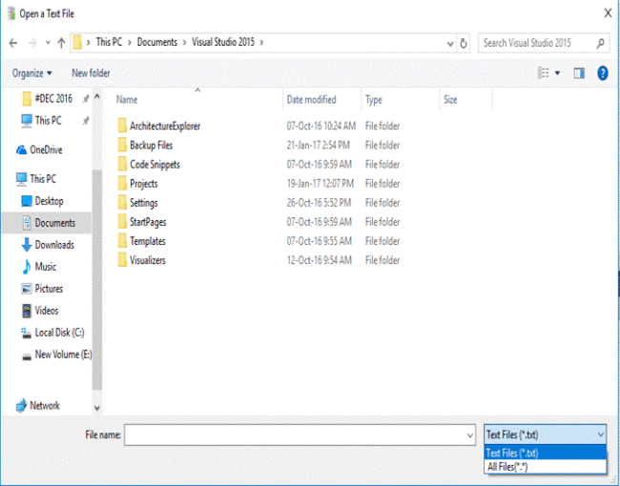Screen dimensions: 620x486
Task: Sort by the Name column header
Action: tap(127, 99)
